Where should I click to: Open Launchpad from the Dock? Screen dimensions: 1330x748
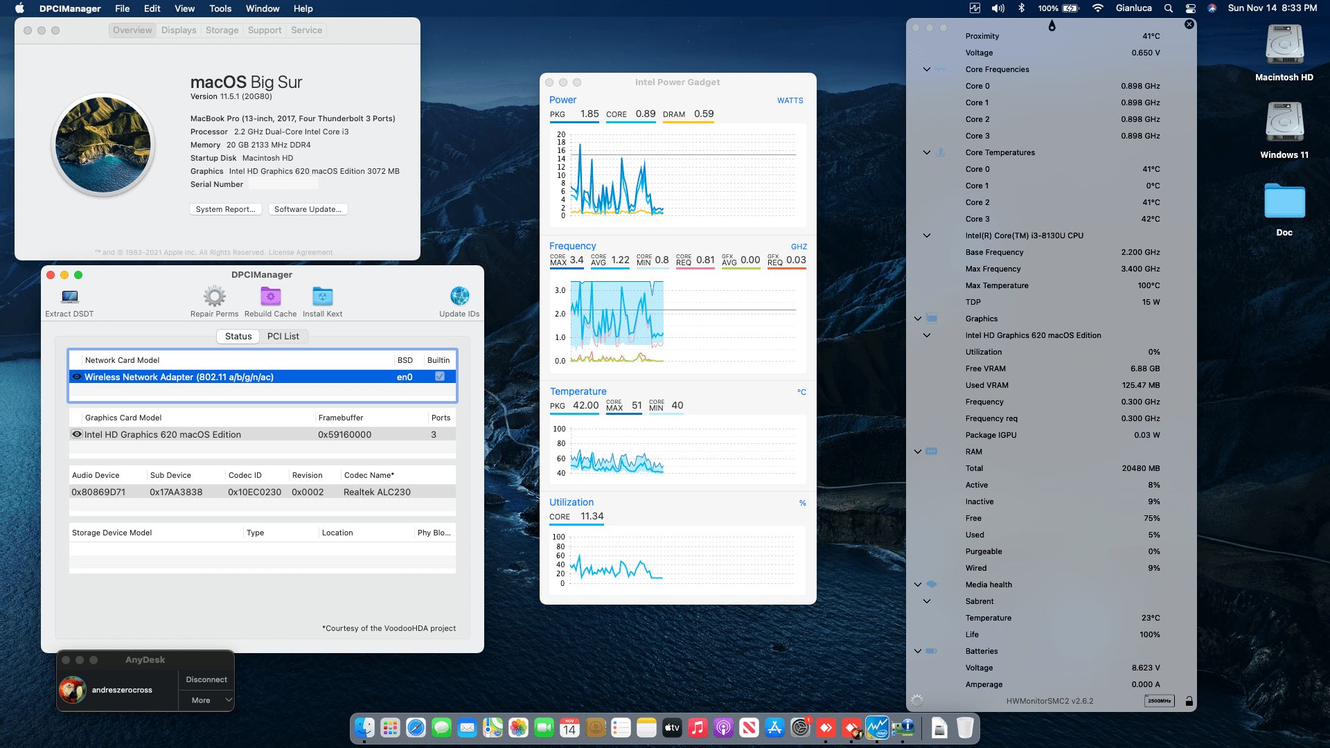coord(390,728)
